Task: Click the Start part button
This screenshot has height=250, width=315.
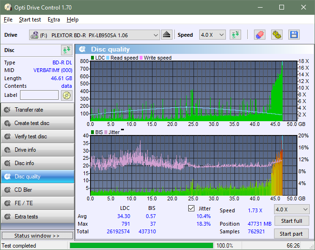Action: click(291, 234)
